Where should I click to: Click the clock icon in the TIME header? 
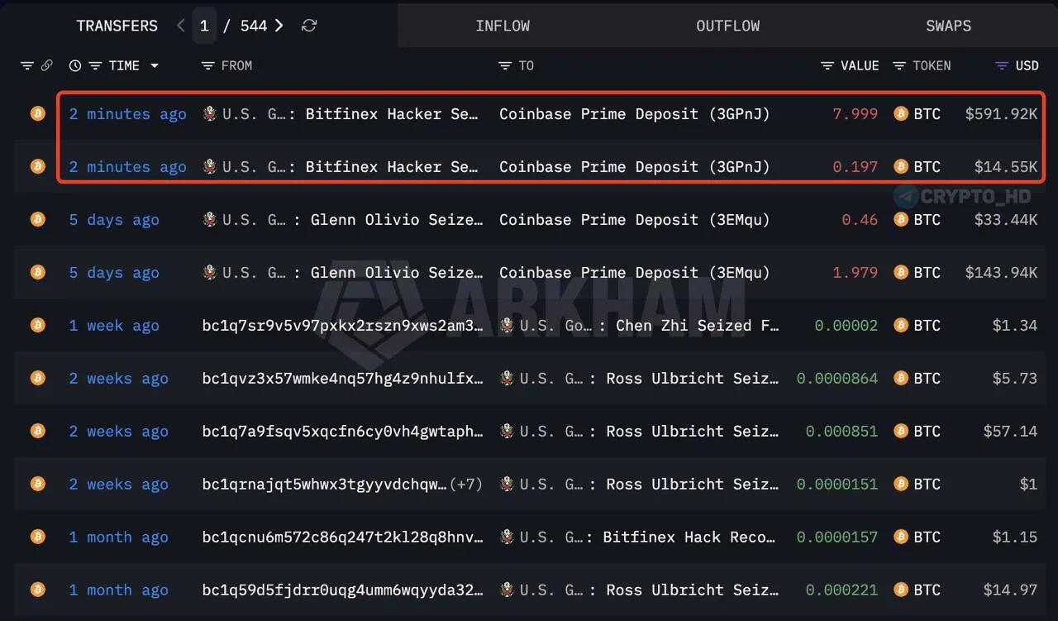pos(74,65)
